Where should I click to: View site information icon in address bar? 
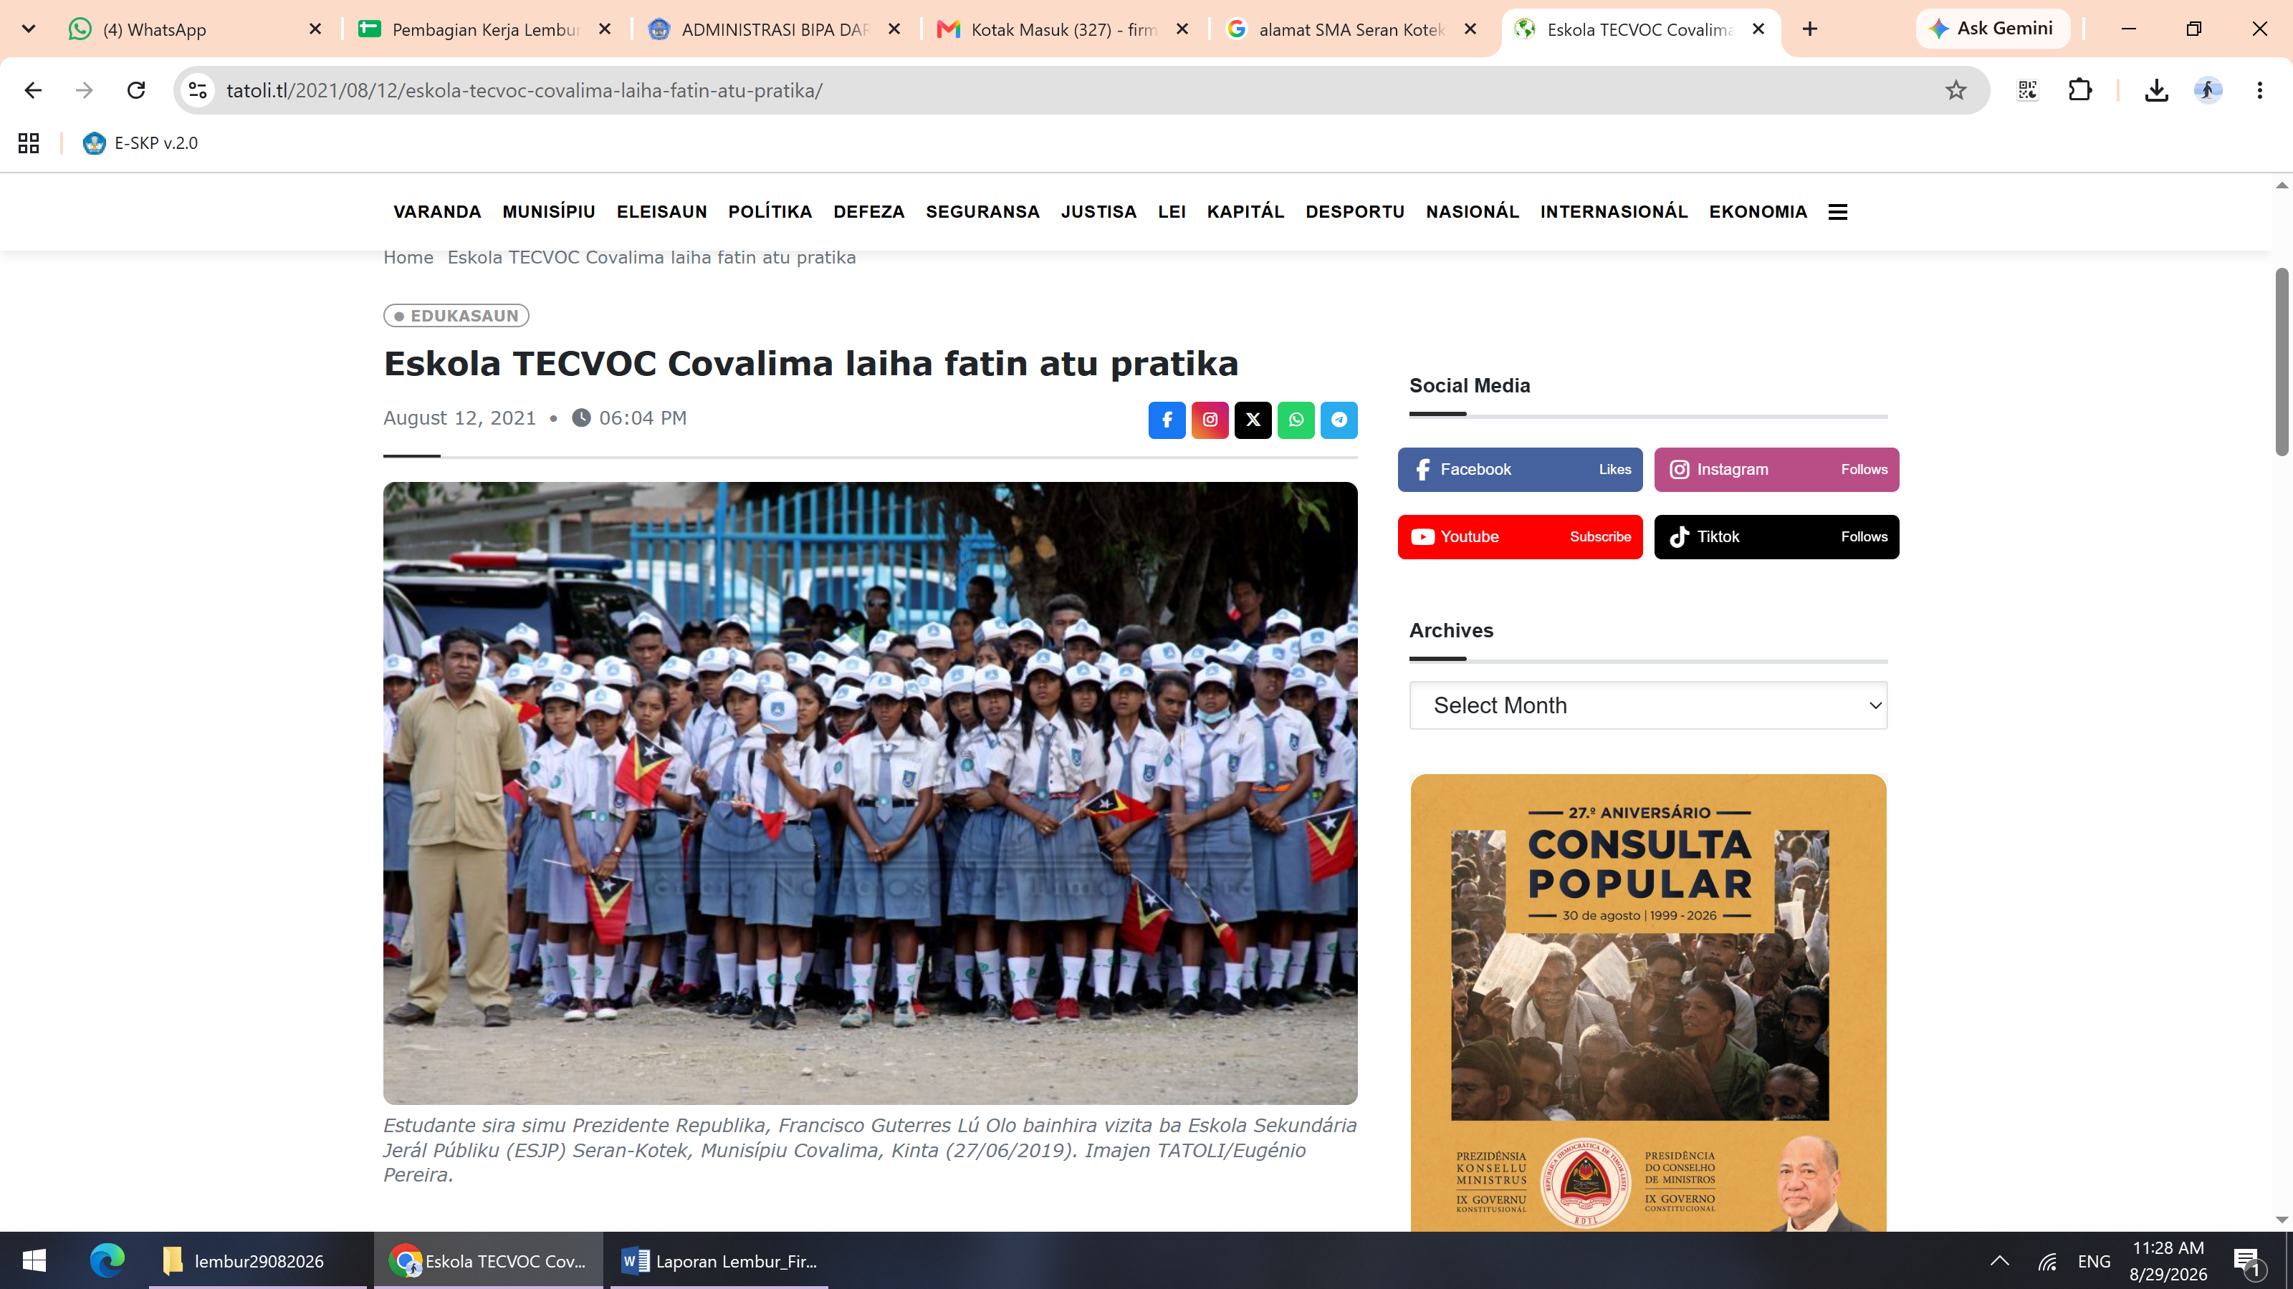(x=198, y=90)
